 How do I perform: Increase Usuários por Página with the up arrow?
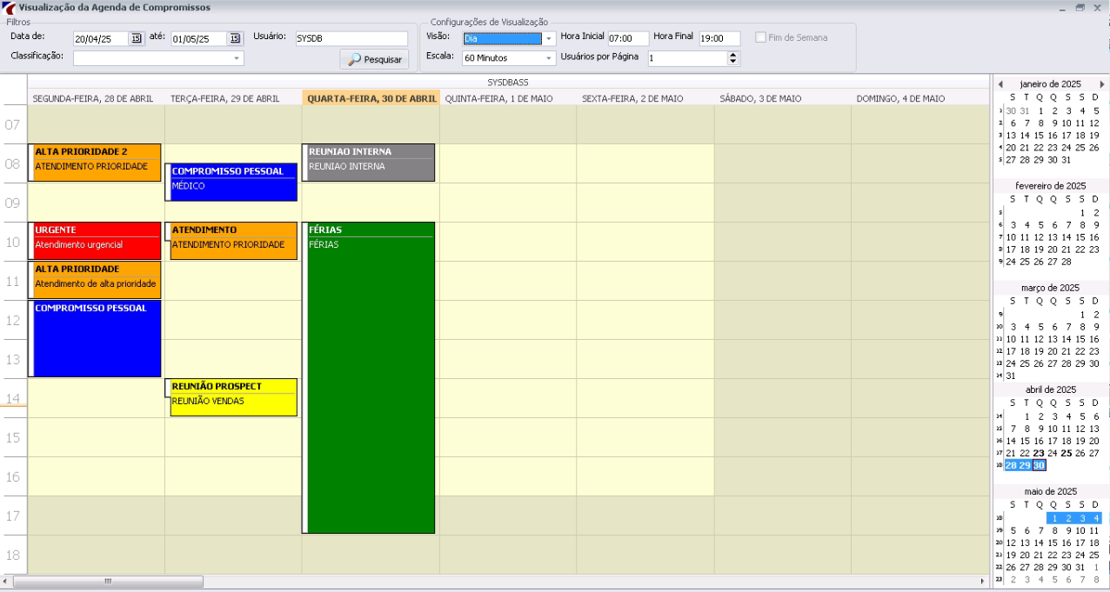click(x=732, y=55)
